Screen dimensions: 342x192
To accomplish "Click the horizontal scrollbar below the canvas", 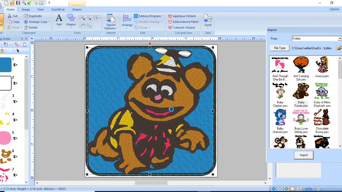I will pyautogui.click(x=151, y=183).
